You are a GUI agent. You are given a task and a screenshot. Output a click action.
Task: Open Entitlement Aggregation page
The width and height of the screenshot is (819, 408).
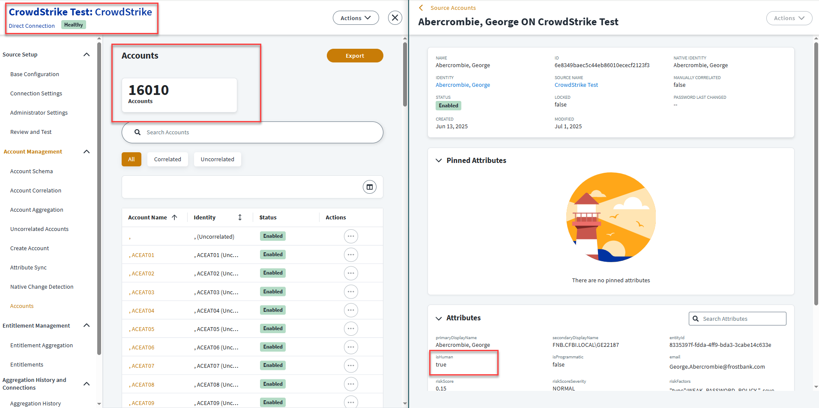[42, 345]
